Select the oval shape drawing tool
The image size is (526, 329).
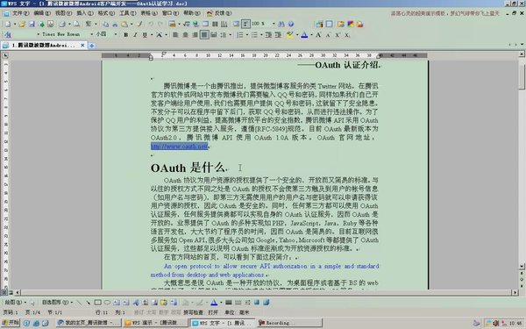click(x=107, y=303)
